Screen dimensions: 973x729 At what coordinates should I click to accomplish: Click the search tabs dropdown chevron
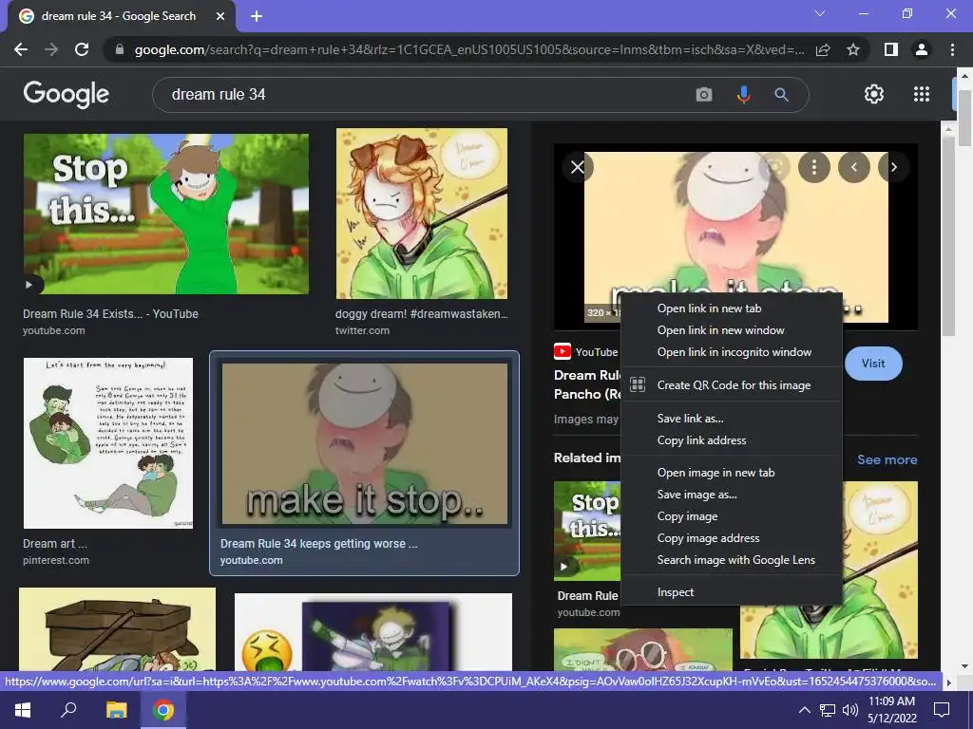820,13
